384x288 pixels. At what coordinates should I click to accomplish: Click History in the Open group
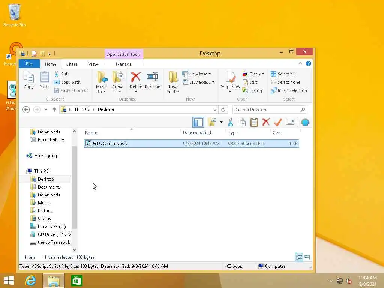(253, 90)
